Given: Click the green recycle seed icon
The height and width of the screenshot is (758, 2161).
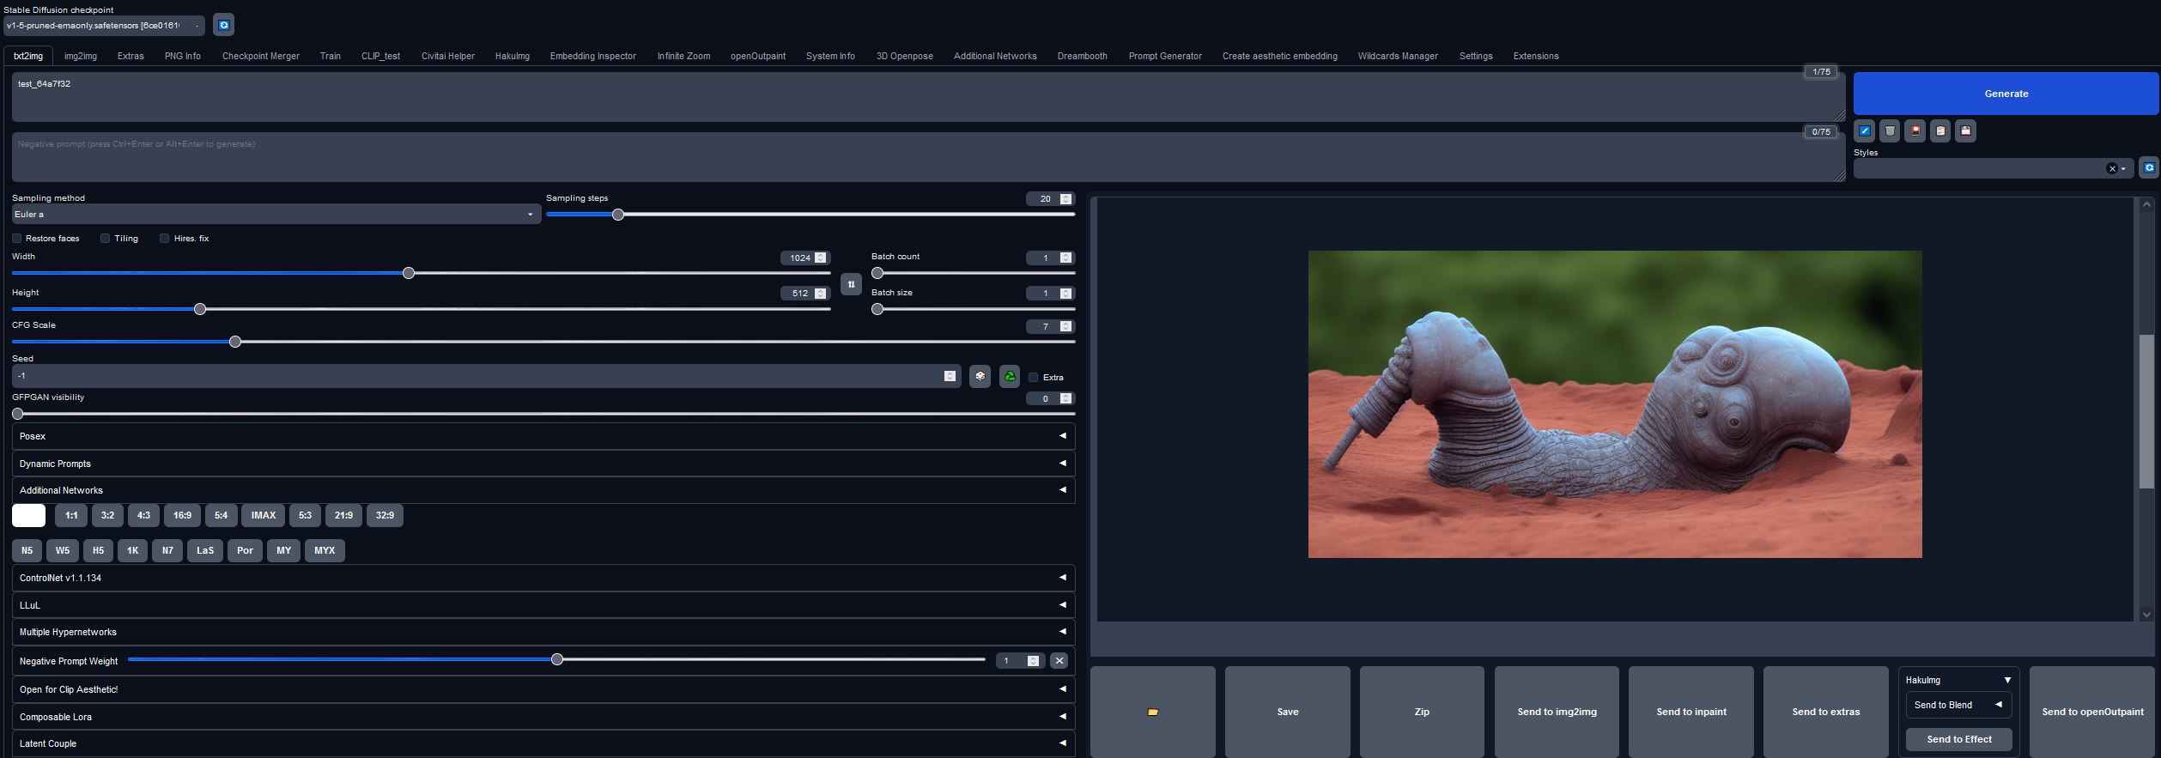Looking at the screenshot, I should [x=1010, y=377].
